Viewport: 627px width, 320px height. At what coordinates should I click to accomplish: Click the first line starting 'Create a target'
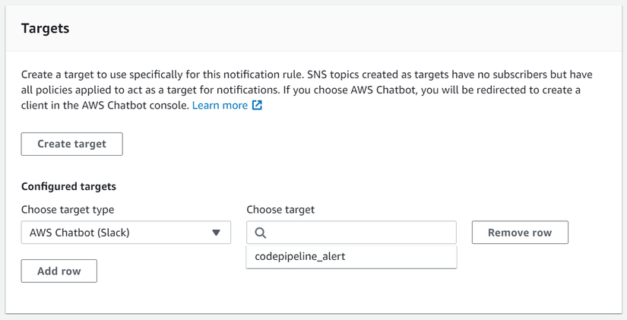(304, 75)
